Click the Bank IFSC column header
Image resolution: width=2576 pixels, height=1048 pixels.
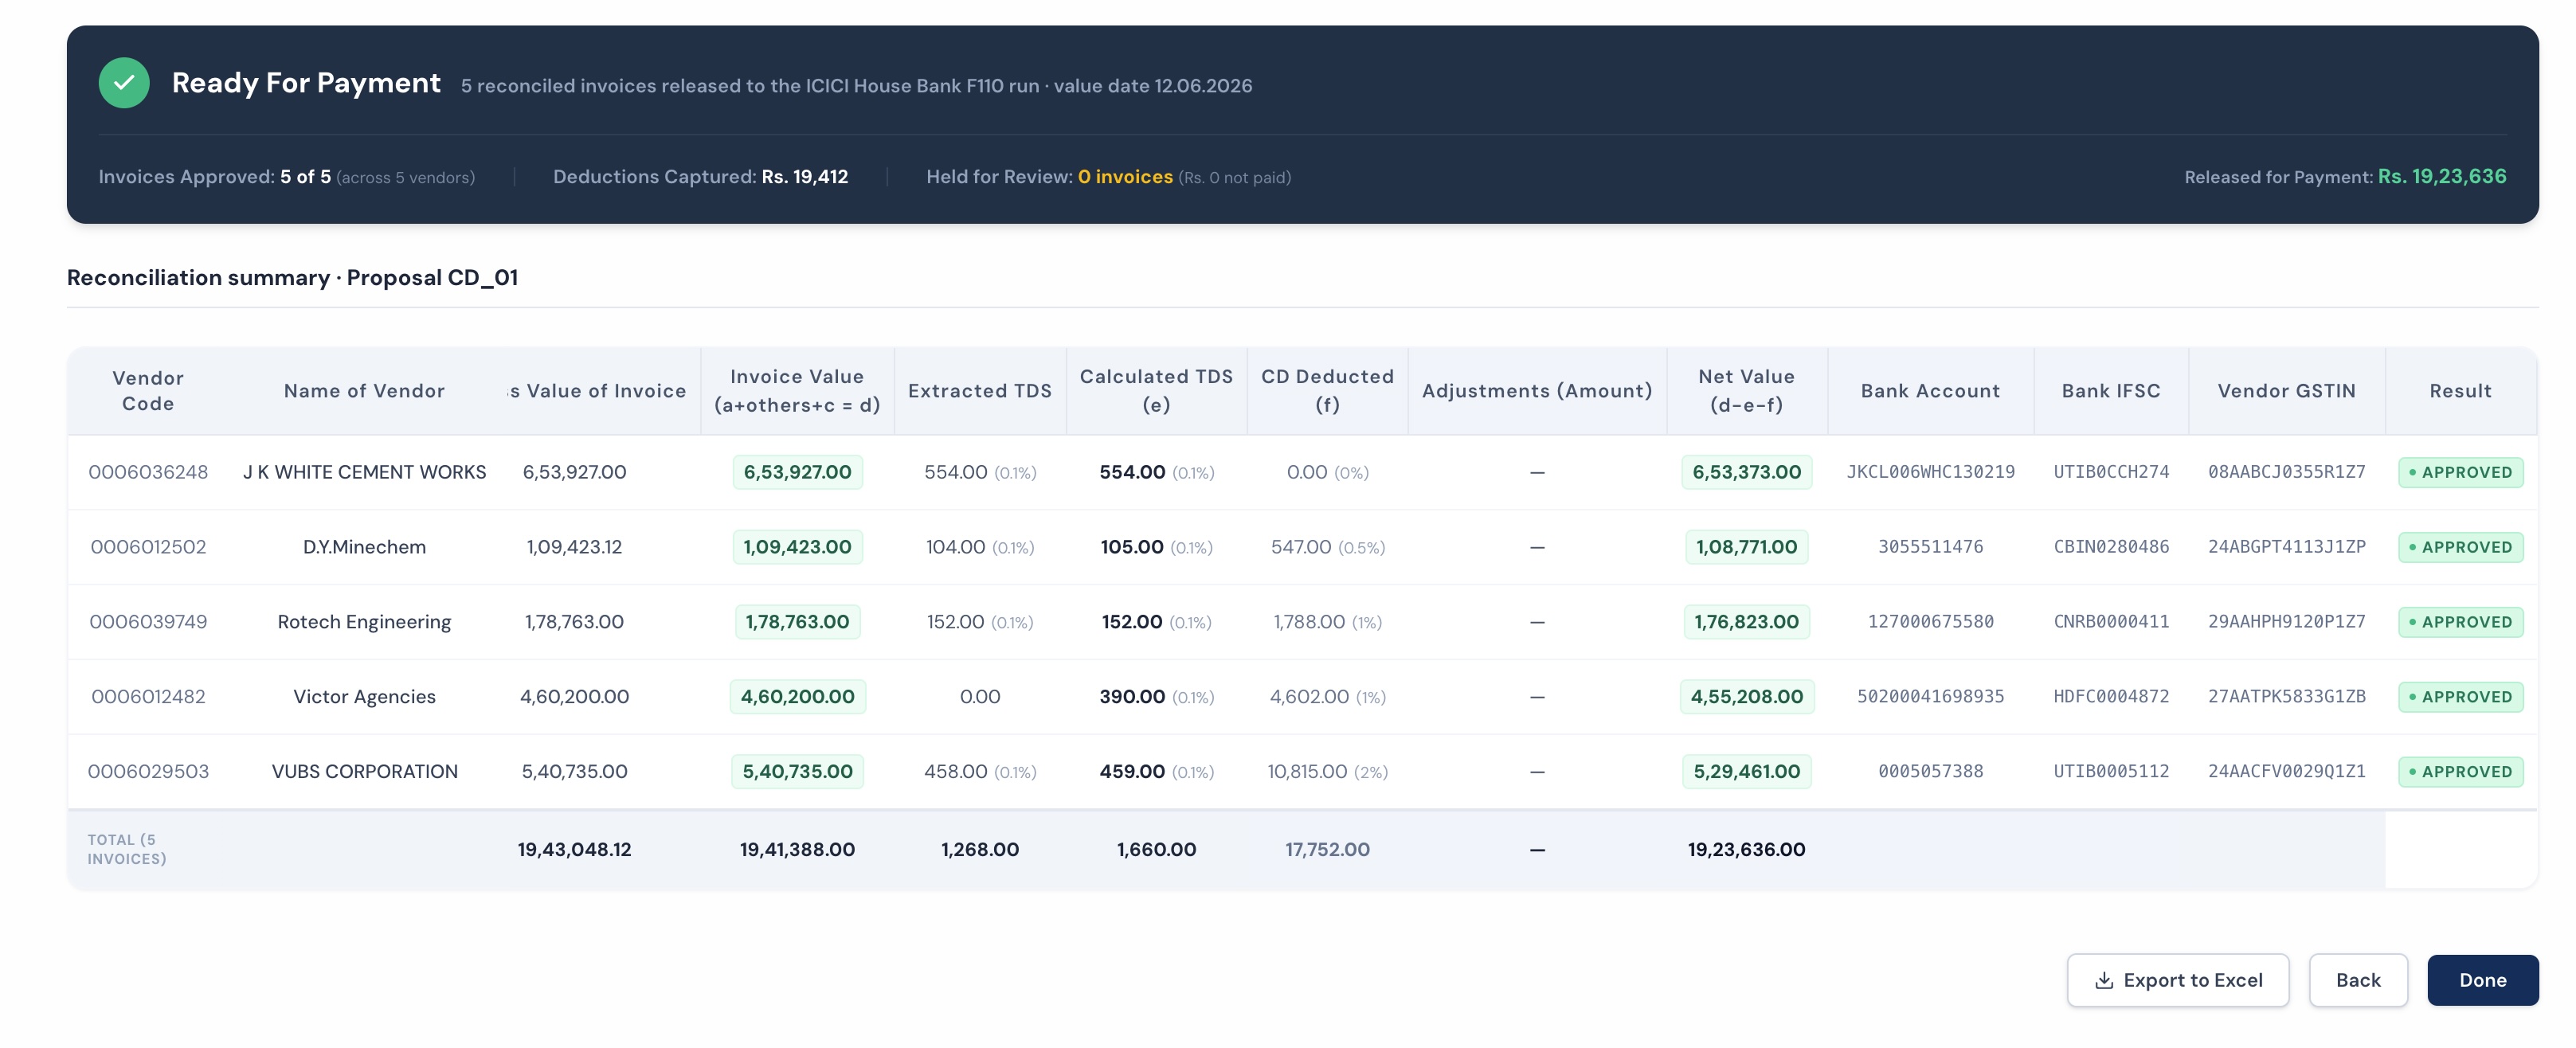[2111, 391]
